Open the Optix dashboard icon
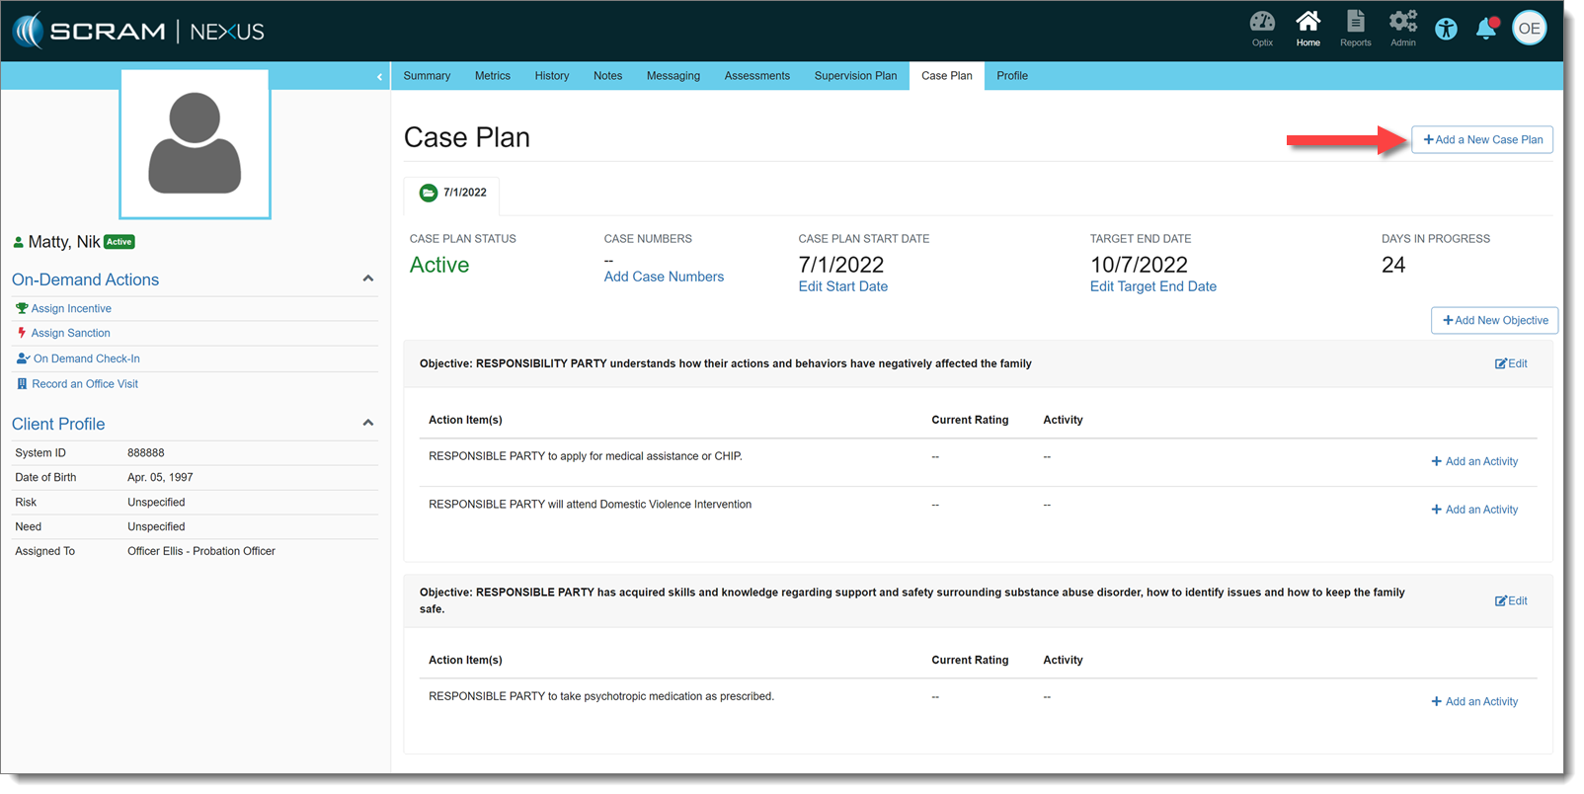1584x794 pixels. [1261, 28]
